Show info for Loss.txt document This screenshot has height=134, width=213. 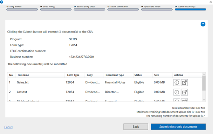(177, 92)
